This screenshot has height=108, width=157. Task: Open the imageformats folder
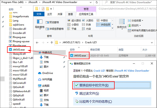19,16
